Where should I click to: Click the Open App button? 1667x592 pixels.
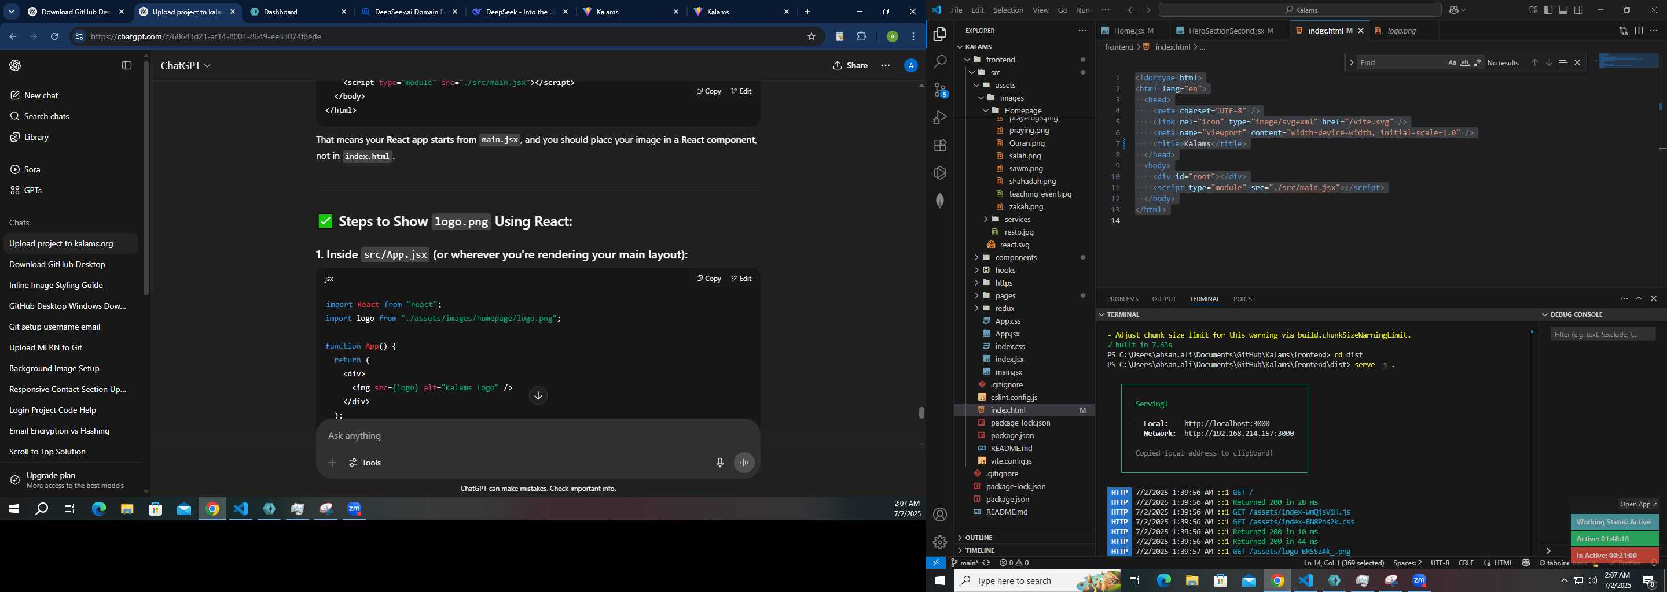click(x=1639, y=504)
